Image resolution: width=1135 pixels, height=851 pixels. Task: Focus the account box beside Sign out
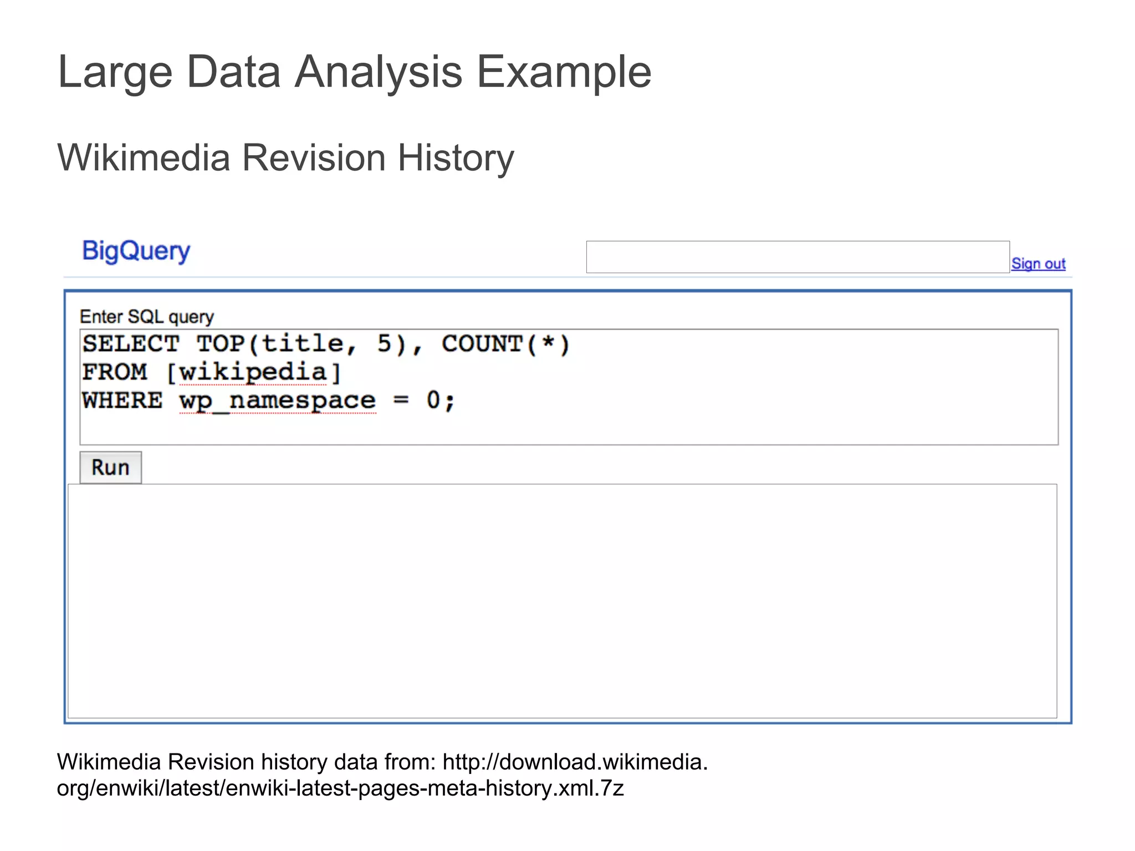pos(797,257)
